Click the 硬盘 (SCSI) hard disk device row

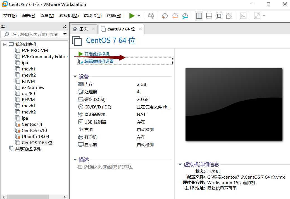click(125, 99)
